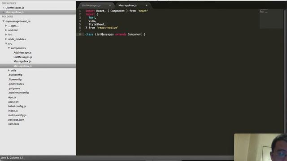
Task: Collapse the mymessageboard_rn root folder
Action: click(4, 21)
